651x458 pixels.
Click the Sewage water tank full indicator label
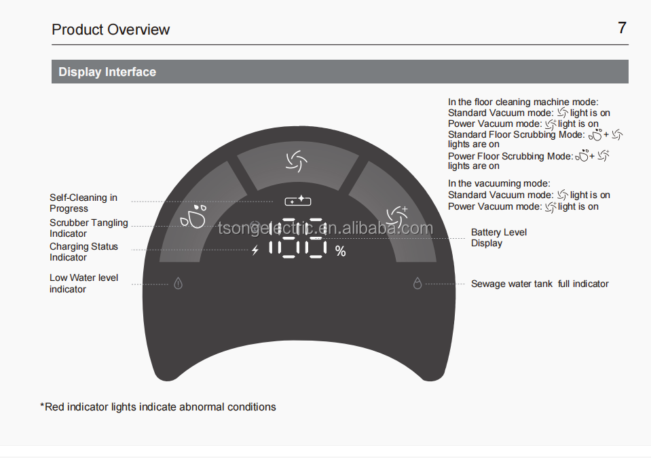pos(540,284)
